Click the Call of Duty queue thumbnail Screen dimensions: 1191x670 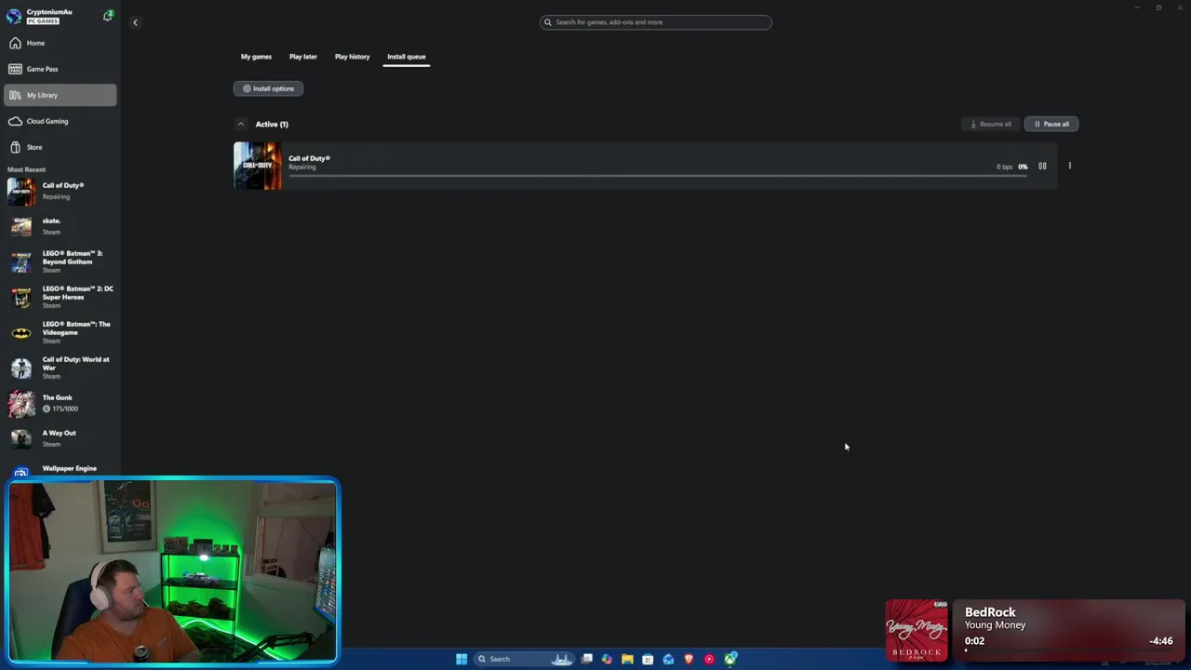click(258, 166)
